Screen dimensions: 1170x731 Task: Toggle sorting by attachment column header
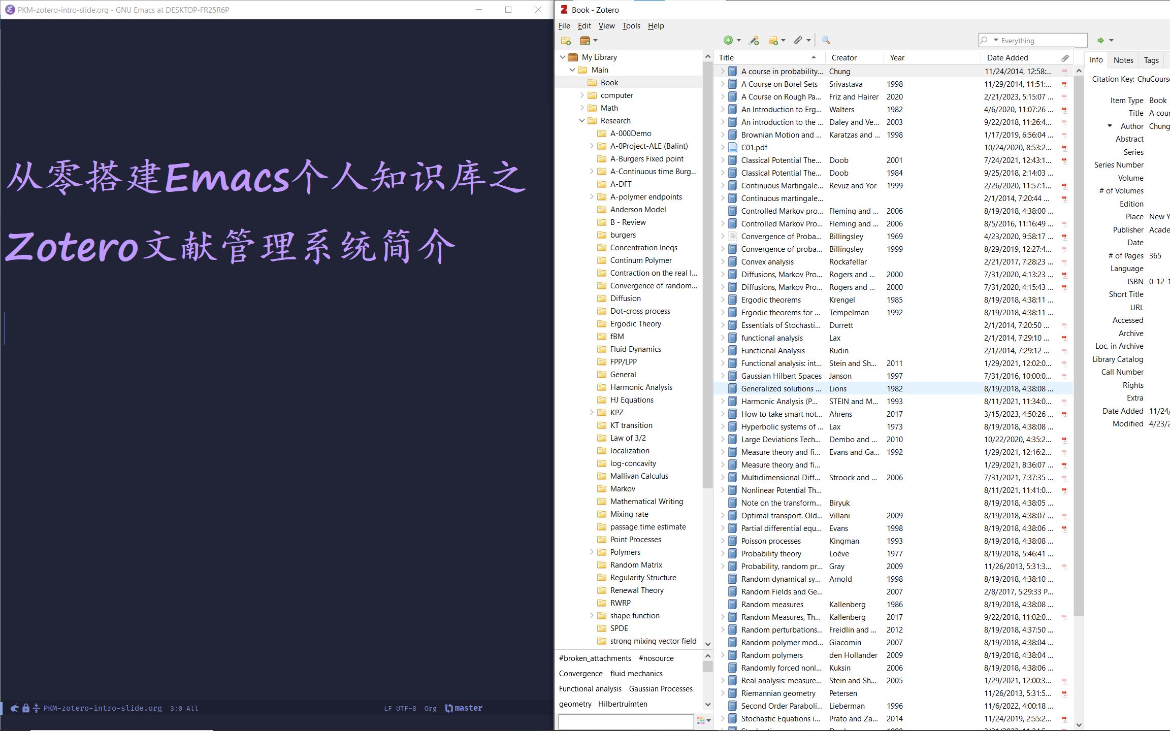[1065, 58]
